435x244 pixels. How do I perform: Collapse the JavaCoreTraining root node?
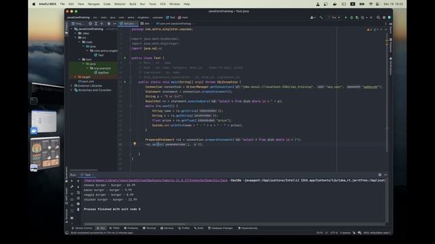71,28
